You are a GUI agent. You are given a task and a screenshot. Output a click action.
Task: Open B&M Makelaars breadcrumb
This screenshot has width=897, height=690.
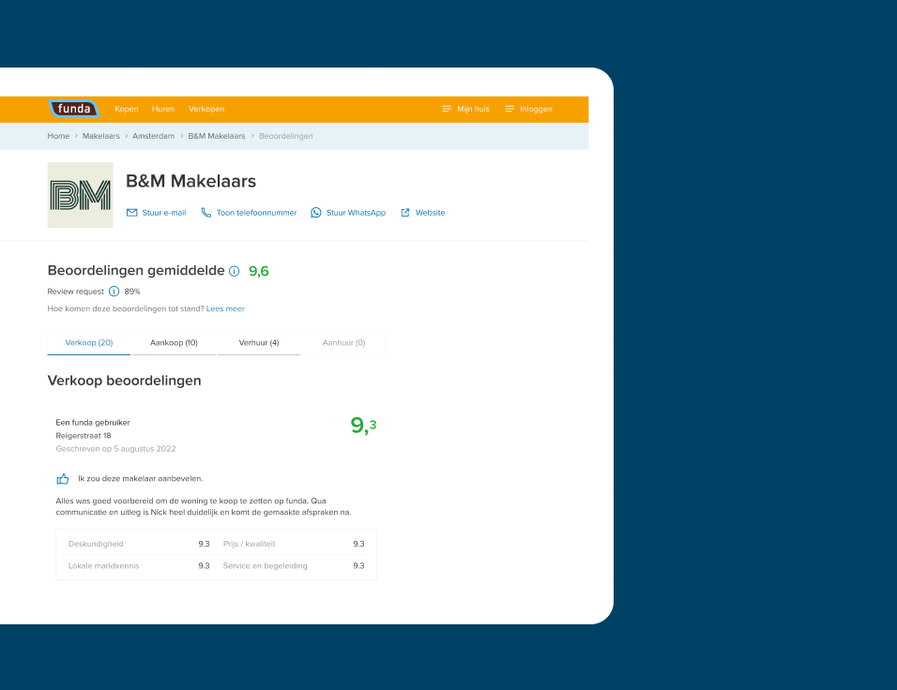pos(216,136)
